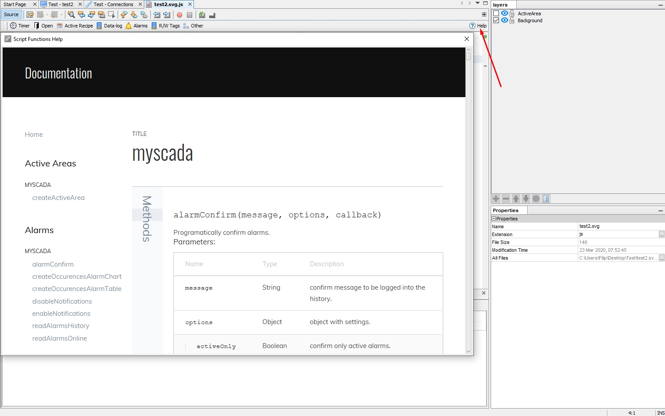Add a new layer with plus icon

pyautogui.click(x=496, y=199)
